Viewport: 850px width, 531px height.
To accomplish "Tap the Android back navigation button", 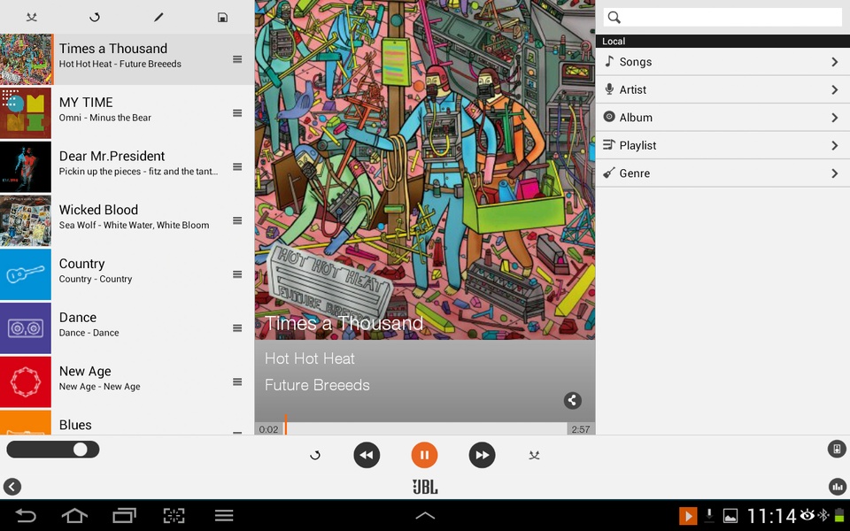I will (25, 515).
